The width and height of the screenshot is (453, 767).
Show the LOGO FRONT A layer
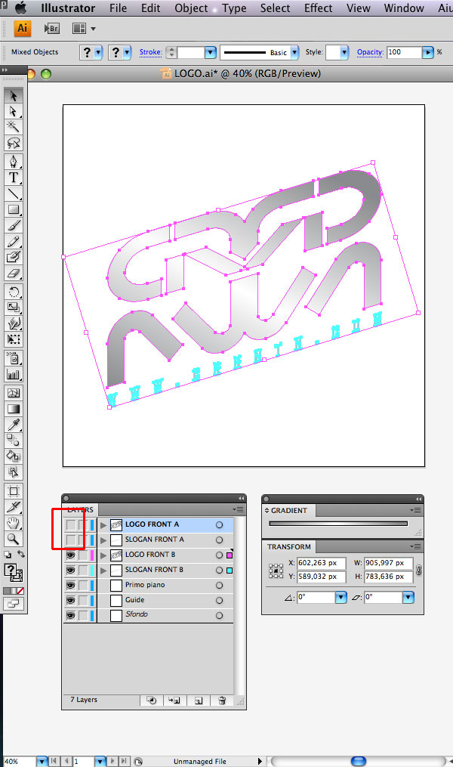(71, 525)
